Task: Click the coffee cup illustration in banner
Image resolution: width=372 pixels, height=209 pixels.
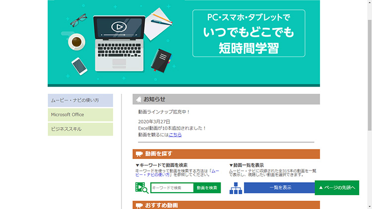Action: click(77, 42)
